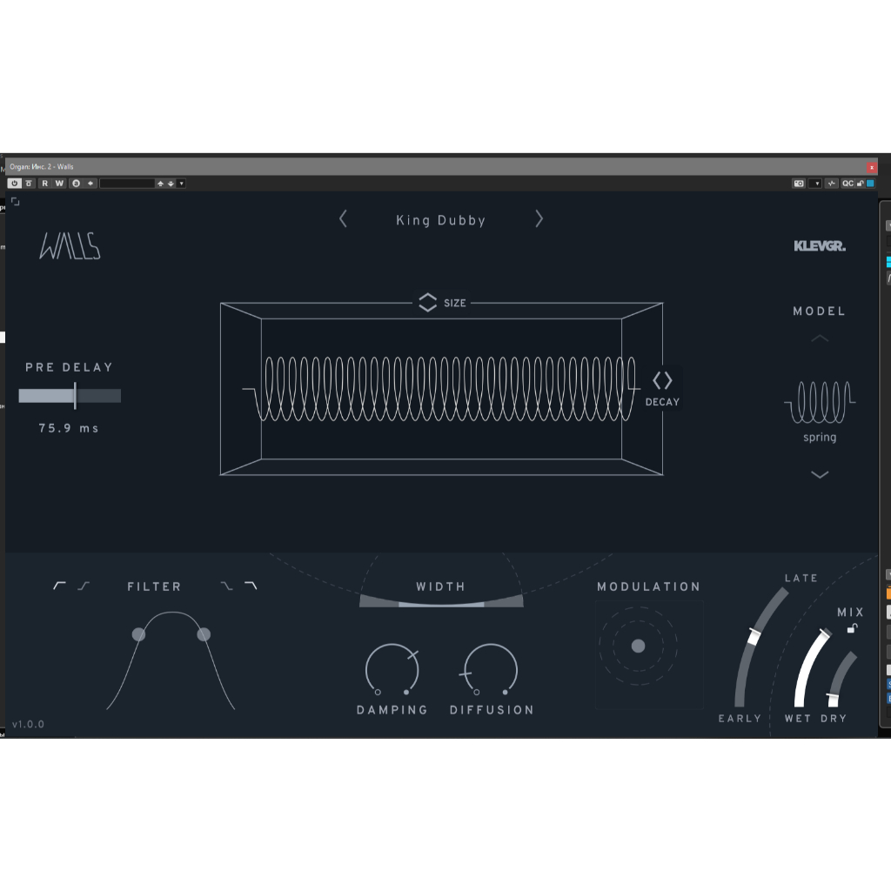This screenshot has height=891, width=891.
Task: Open the host preset management dropdown
Action: click(181, 184)
